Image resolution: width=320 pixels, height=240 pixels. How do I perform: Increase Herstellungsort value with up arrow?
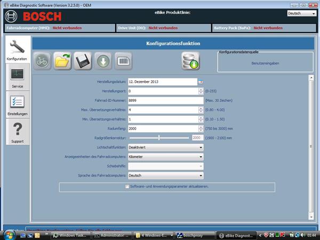pyautogui.click(x=201, y=90)
